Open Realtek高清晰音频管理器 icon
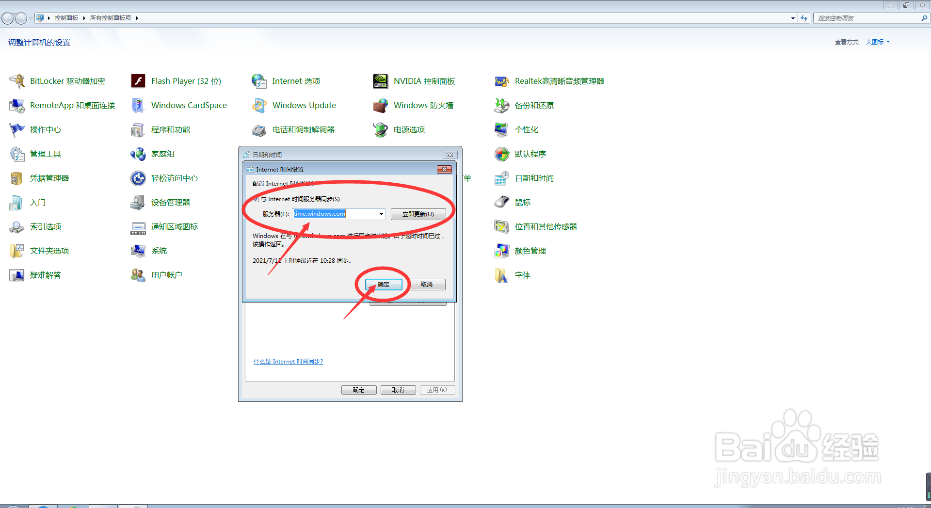The height and width of the screenshot is (508, 931). pos(502,81)
